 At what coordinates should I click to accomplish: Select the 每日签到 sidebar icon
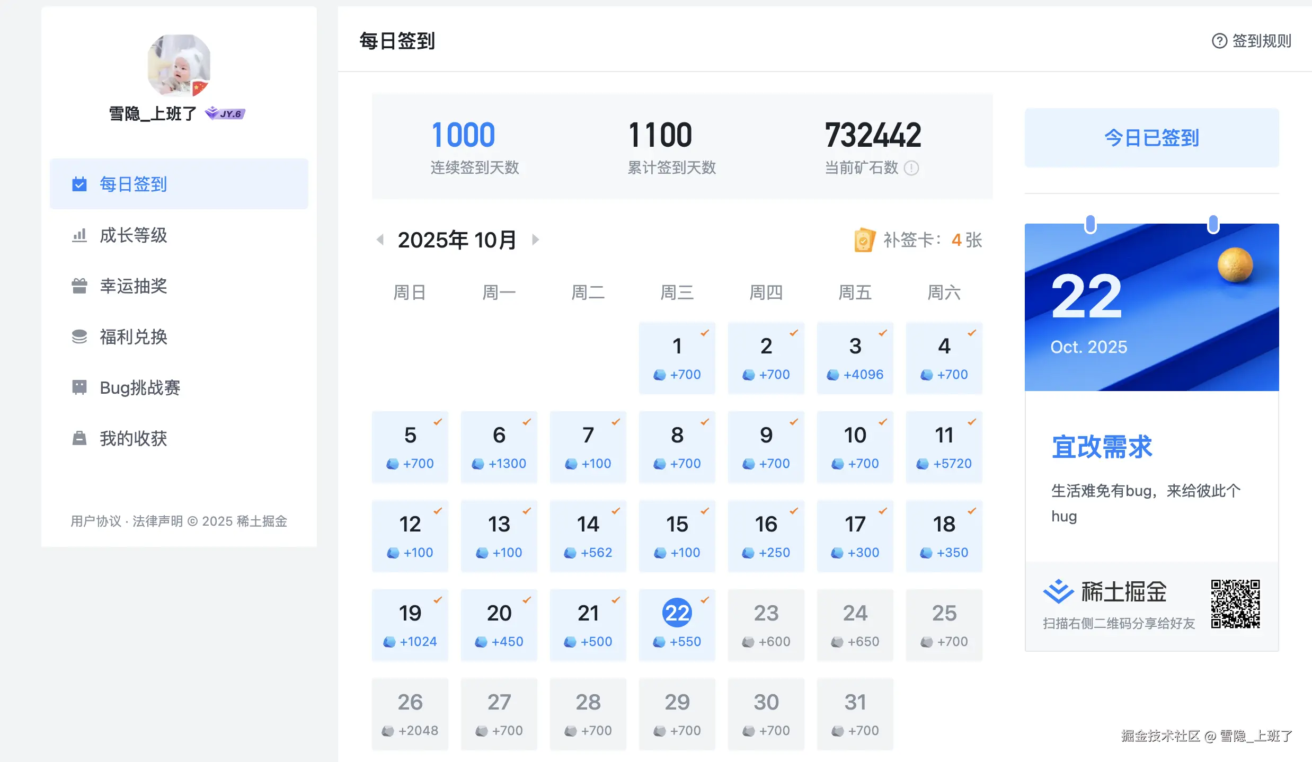point(78,184)
